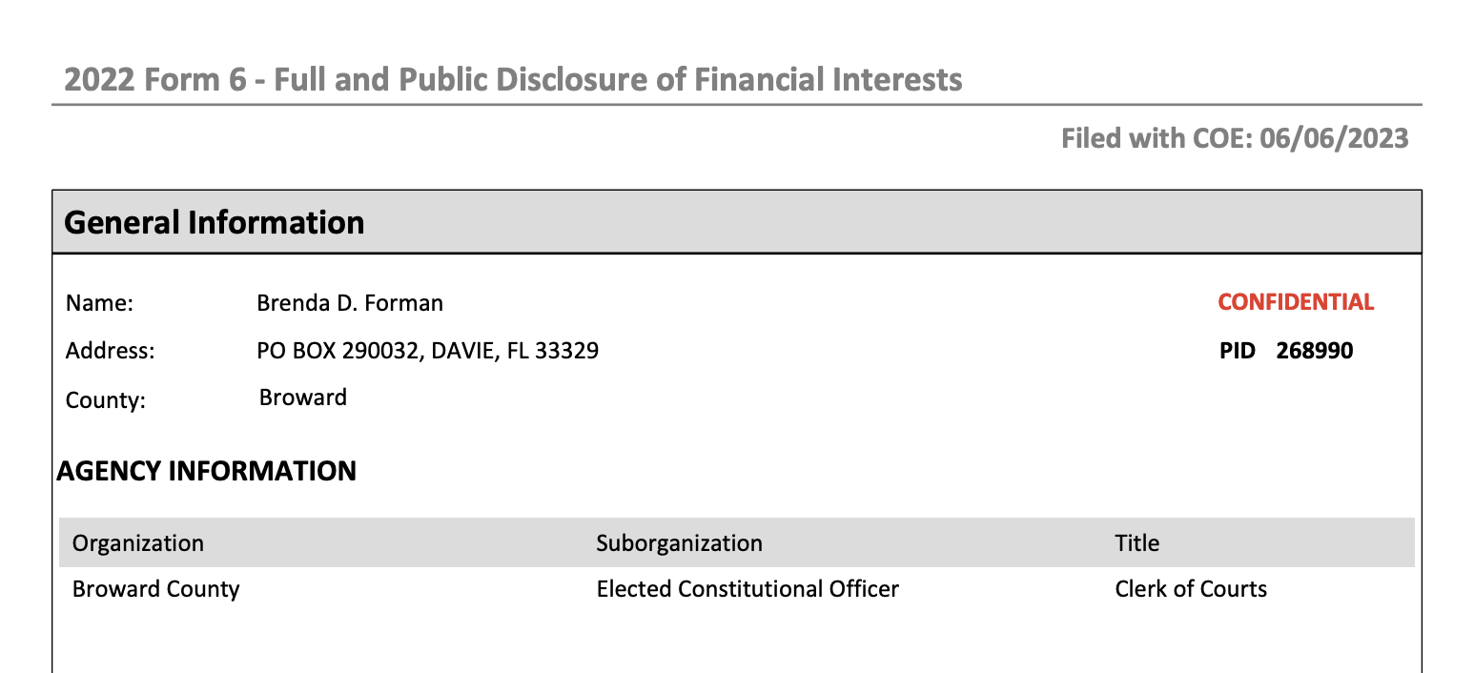The image size is (1474, 673).
Task: Click the County label
Action: click(106, 400)
